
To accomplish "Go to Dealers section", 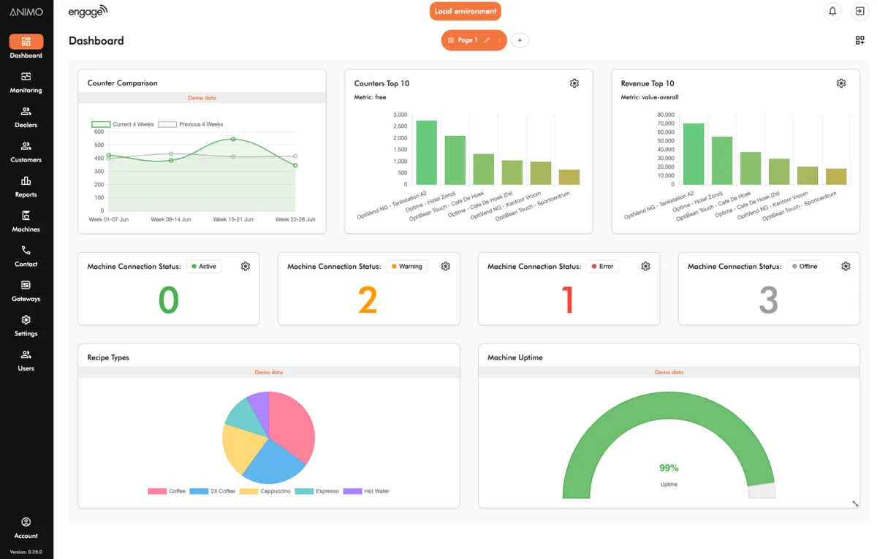I will pos(26,117).
